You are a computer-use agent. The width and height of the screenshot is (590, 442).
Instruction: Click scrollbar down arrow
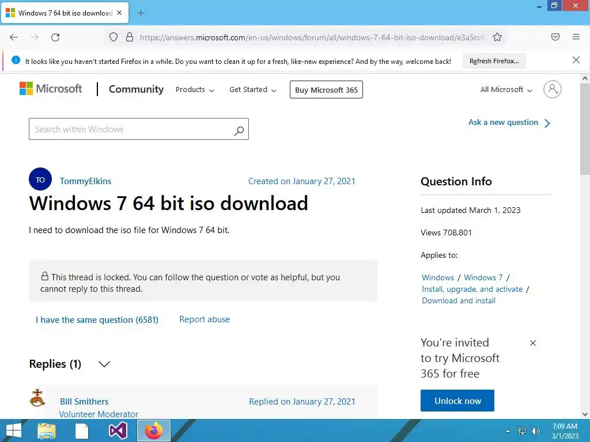tap(585, 414)
